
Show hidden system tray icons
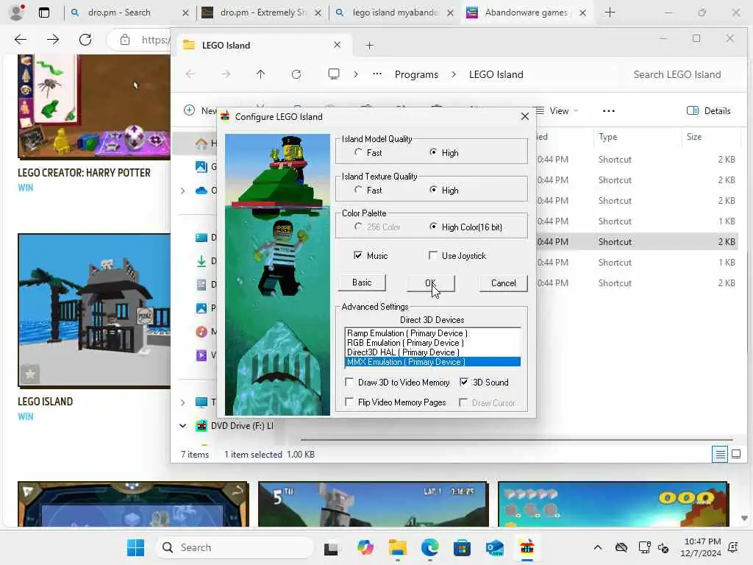click(x=597, y=547)
